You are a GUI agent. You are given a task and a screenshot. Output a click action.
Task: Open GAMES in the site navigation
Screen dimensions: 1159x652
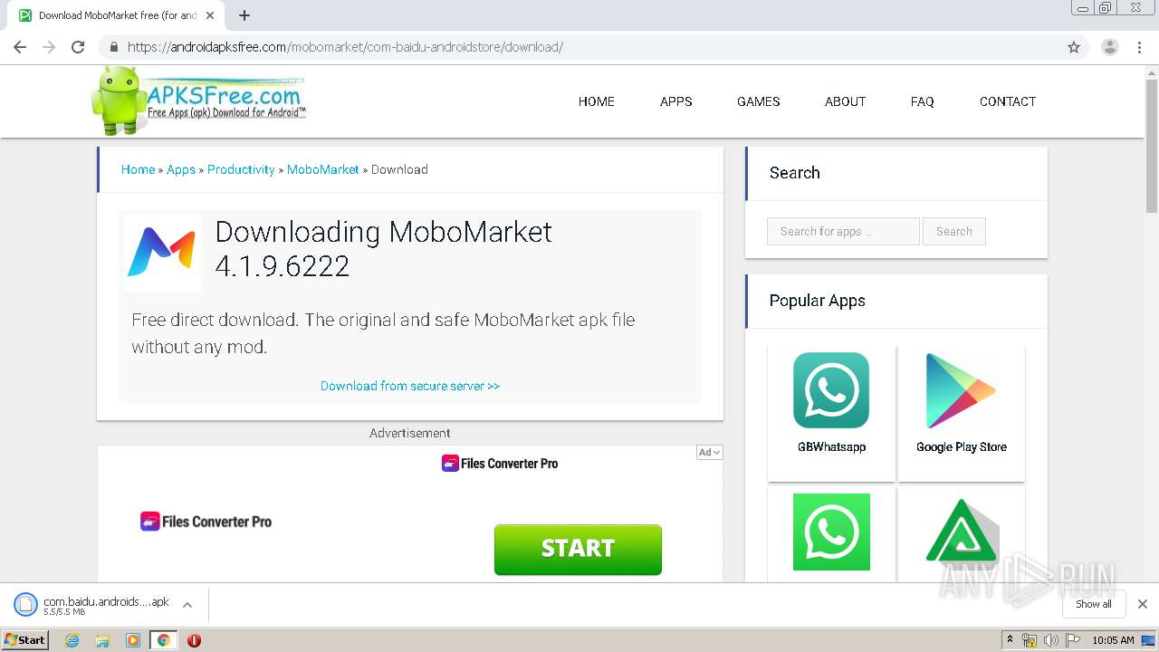pos(759,101)
